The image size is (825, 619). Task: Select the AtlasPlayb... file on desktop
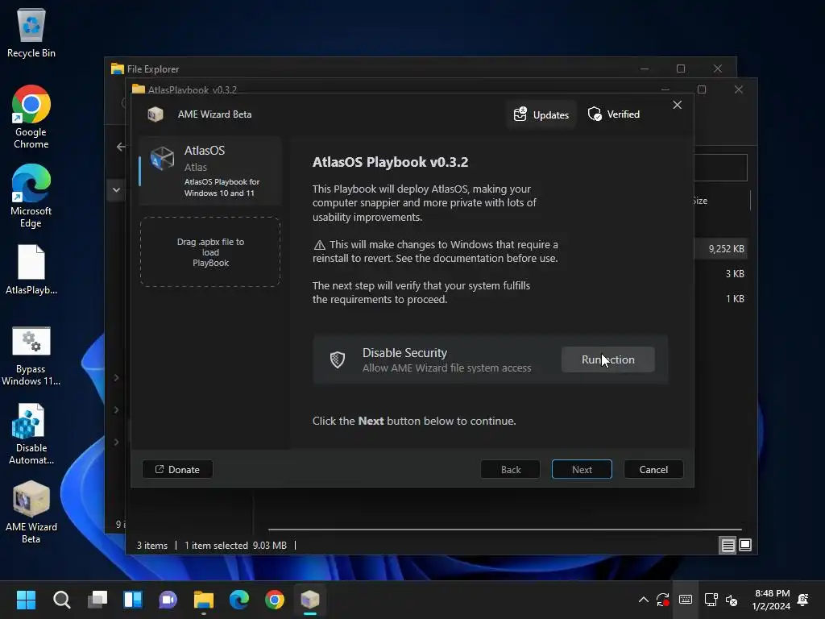(x=31, y=269)
